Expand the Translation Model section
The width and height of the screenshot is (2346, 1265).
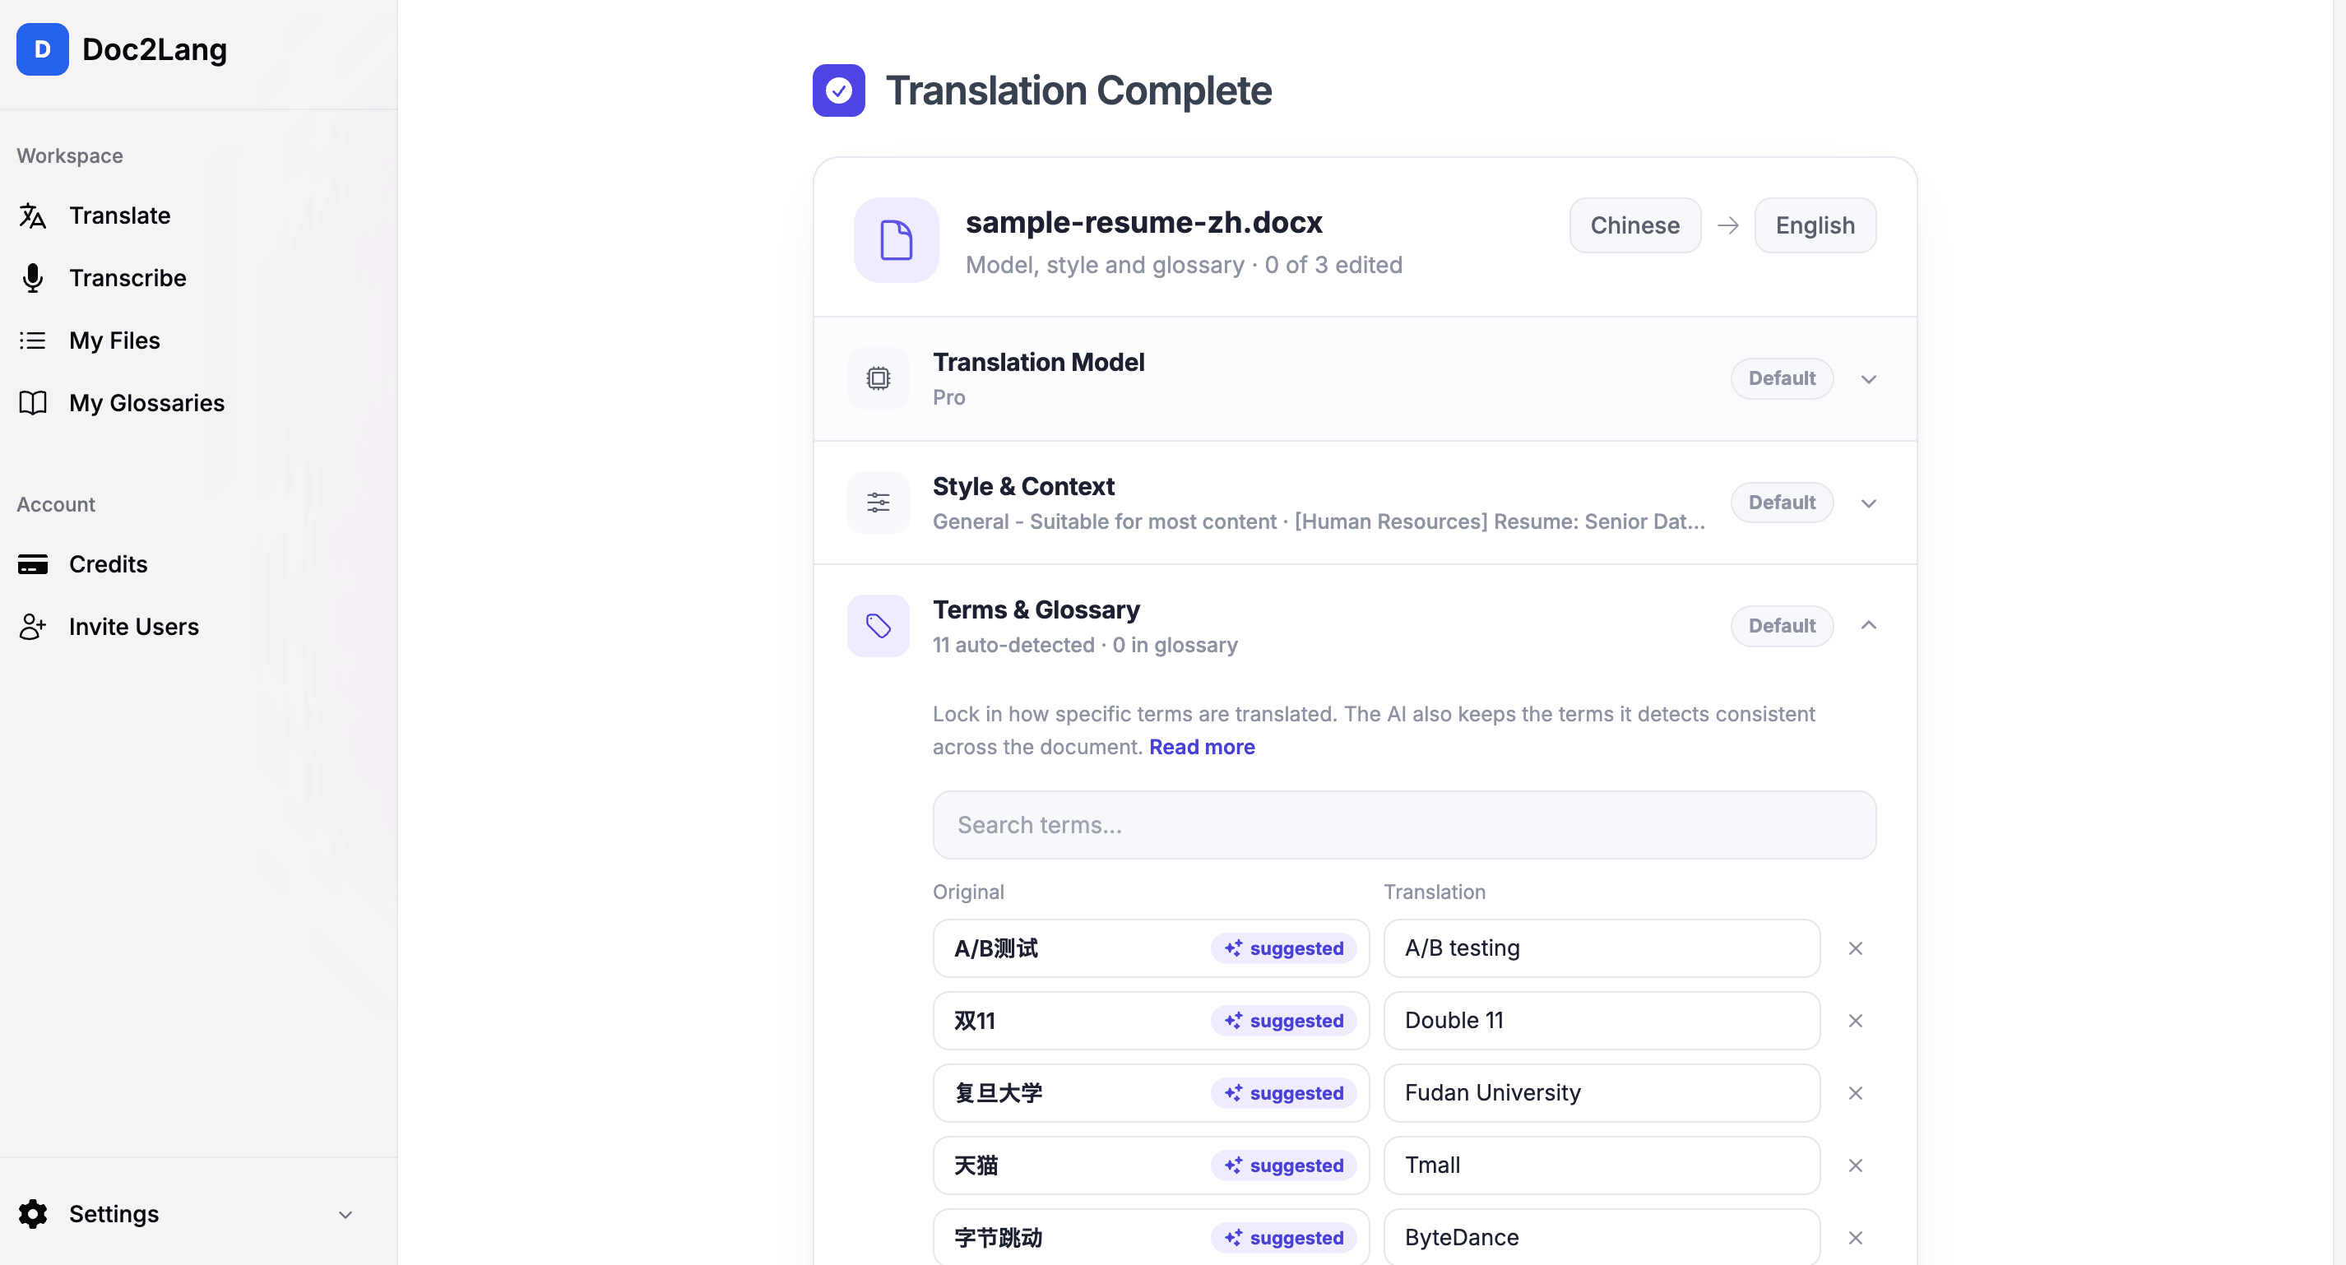tap(1868, 379)
